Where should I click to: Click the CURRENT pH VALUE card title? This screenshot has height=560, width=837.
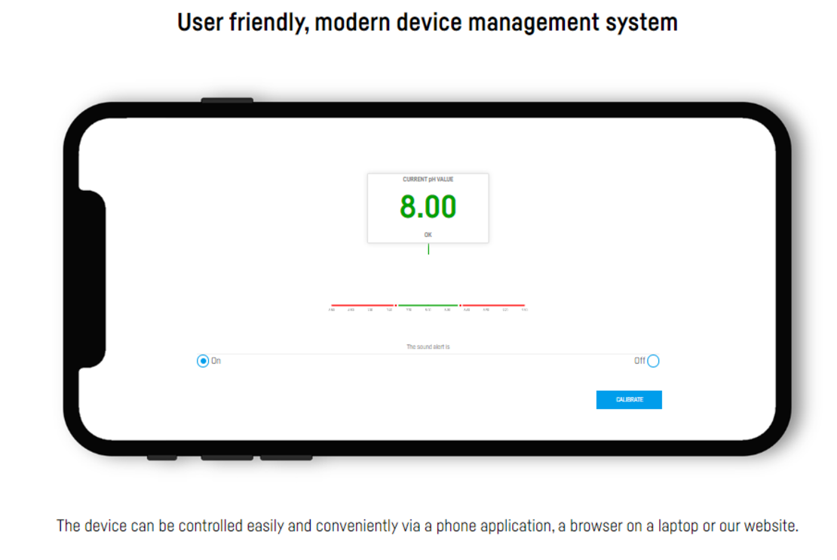428,180
